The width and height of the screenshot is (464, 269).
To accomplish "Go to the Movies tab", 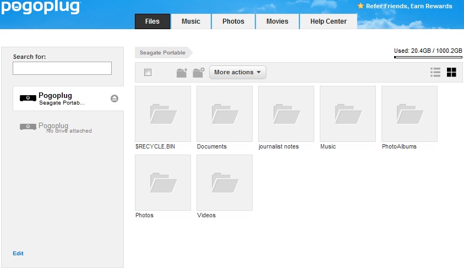I will pyautogui.click(x=277, y=21).
